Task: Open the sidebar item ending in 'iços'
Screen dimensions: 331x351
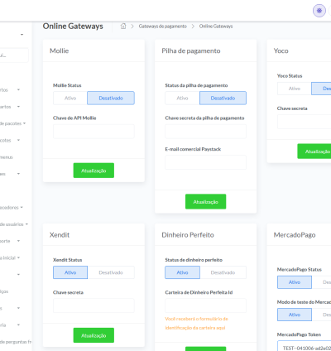Action: coord(4,291)
